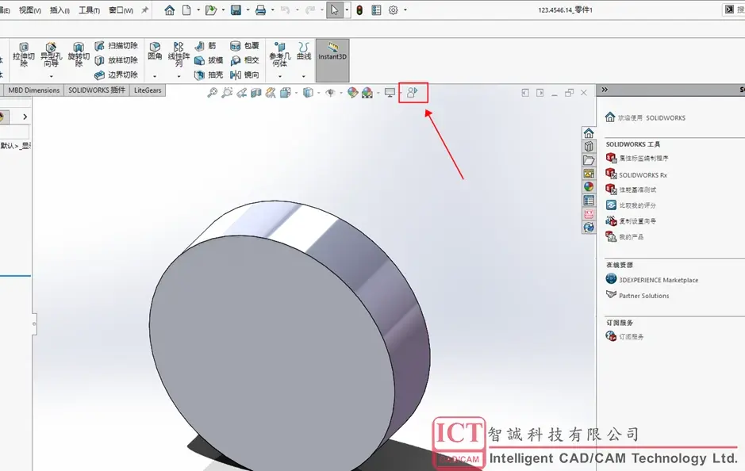Image resolution: width=745 pixels, height=471 pixels.
Task: Select the Zoom to Area tool
Action: tap(227, 93)
